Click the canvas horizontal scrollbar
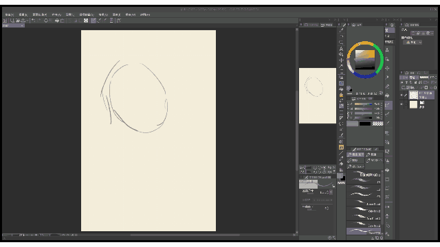The height and width of the screenshot is (247, 440). (x=185, y=235)
